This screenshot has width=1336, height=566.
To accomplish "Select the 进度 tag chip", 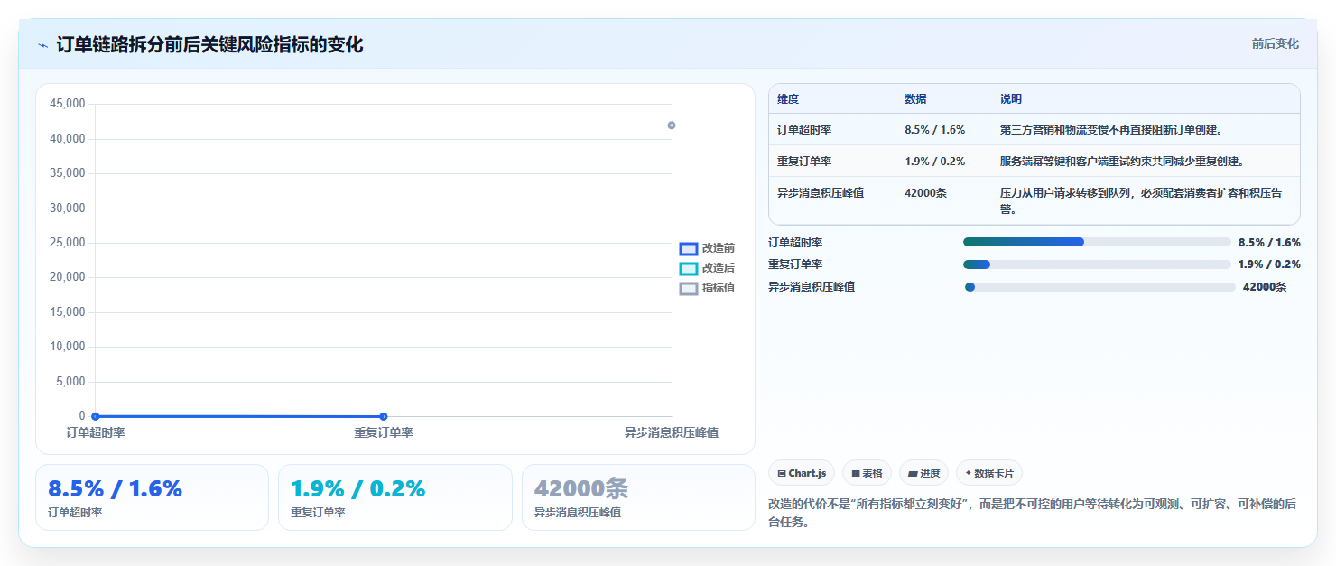I will (923, 473).
